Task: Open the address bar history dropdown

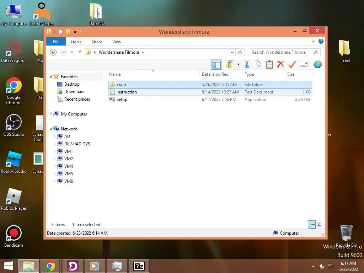Action: click(232, 53)
